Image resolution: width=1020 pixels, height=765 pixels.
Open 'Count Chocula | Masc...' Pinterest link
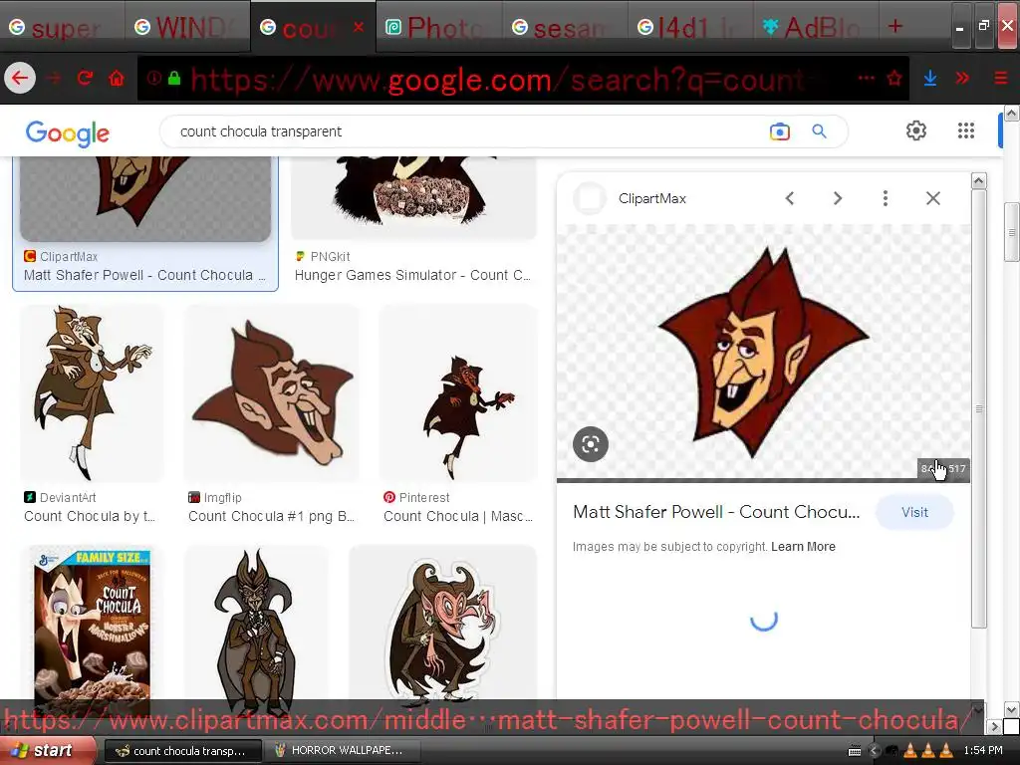coord(458,517)
